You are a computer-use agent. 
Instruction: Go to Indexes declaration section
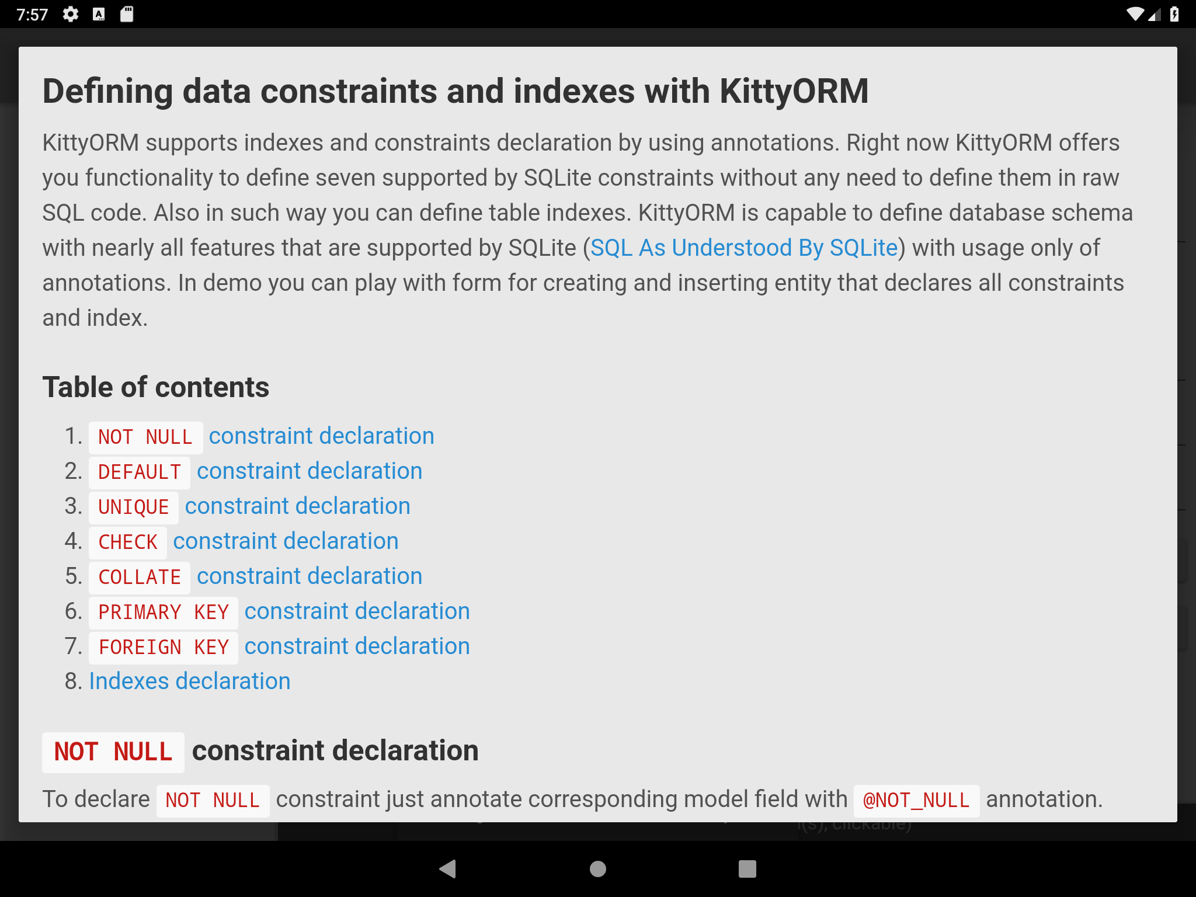(190, 681)
